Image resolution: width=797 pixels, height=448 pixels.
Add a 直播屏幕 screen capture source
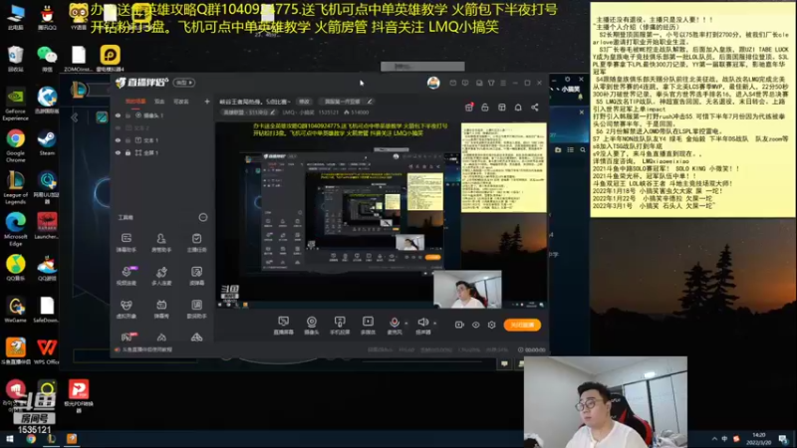point(283,326)
